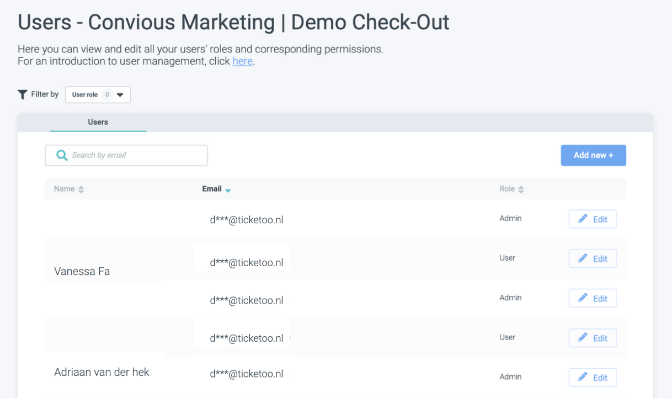The width and height of the screenshot is (672, 399).
Task: Click the Role column header label
Action: click(506, 189)
